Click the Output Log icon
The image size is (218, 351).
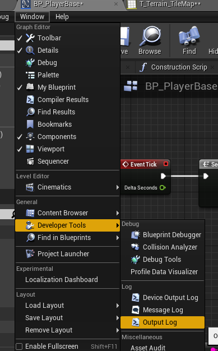(x=136, y=322)
